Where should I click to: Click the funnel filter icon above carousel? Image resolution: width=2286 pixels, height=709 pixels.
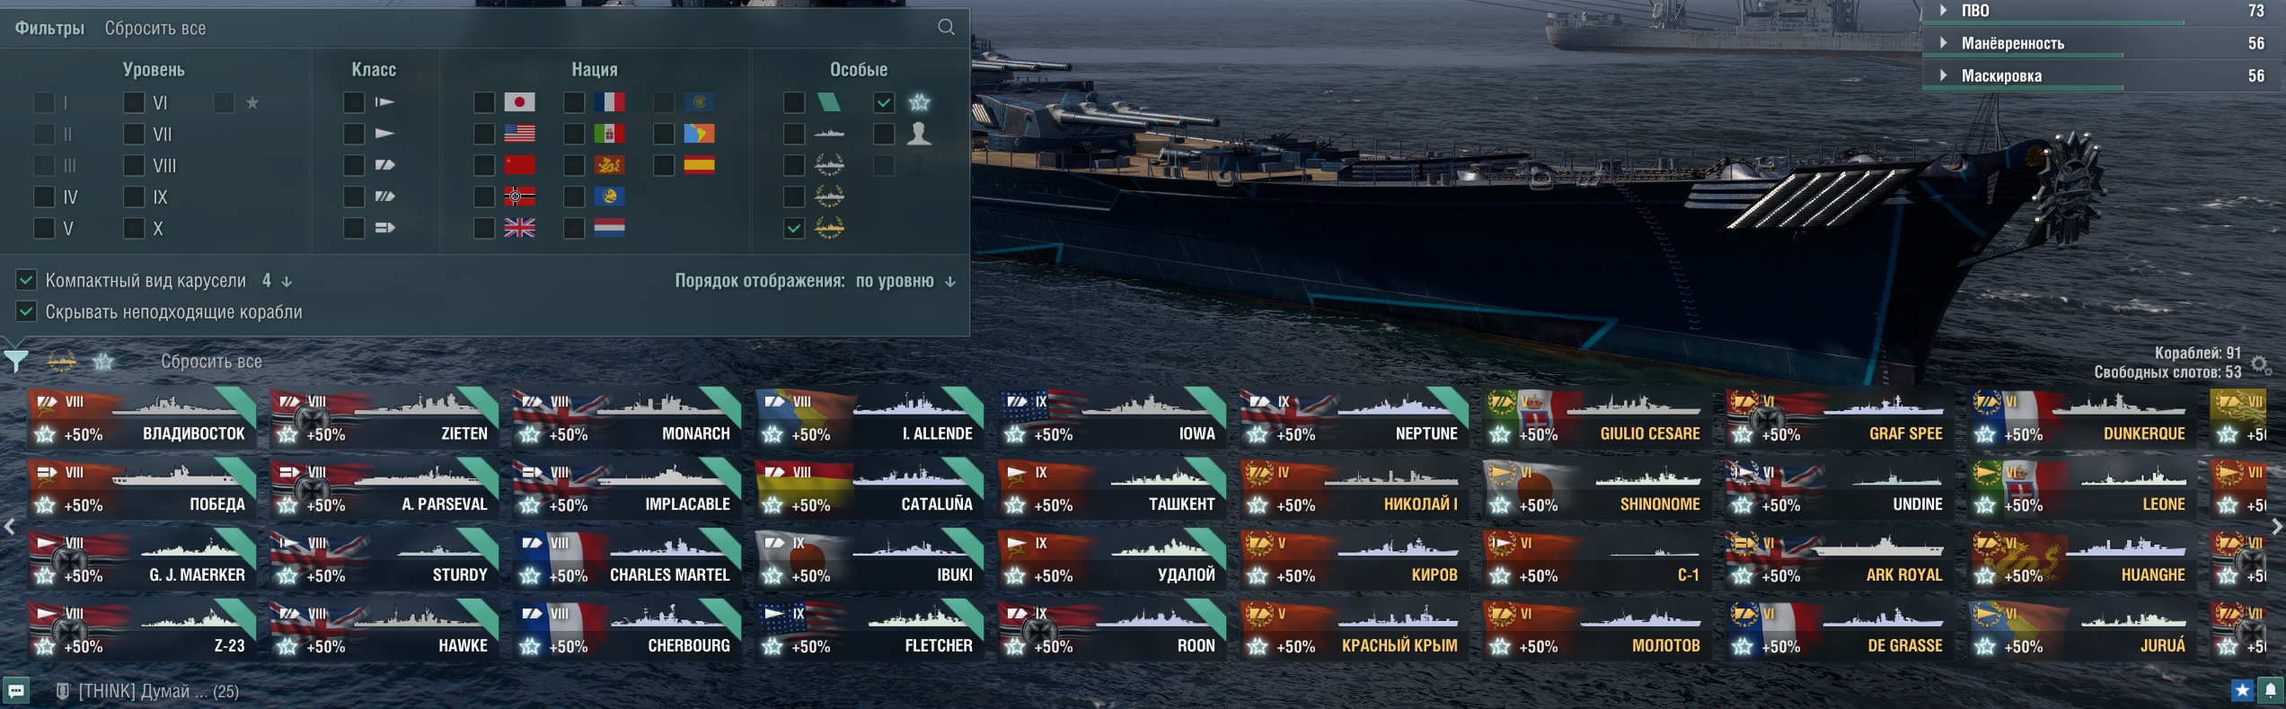16,361
